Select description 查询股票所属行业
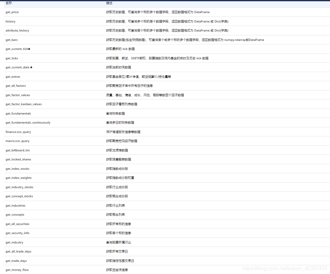 click(x=118, y=242)
